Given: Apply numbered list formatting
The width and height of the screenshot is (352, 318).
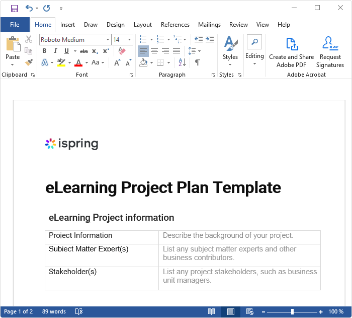Looking at the screenshot, I should [160, 39].
